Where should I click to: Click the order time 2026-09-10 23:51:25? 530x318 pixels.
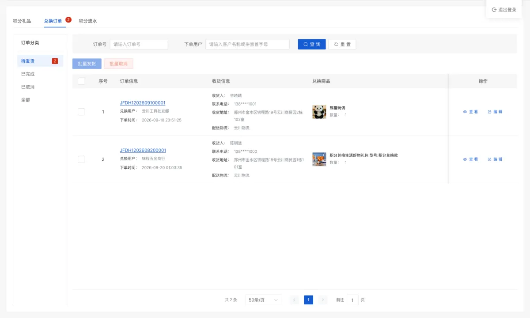pos(162,120)
